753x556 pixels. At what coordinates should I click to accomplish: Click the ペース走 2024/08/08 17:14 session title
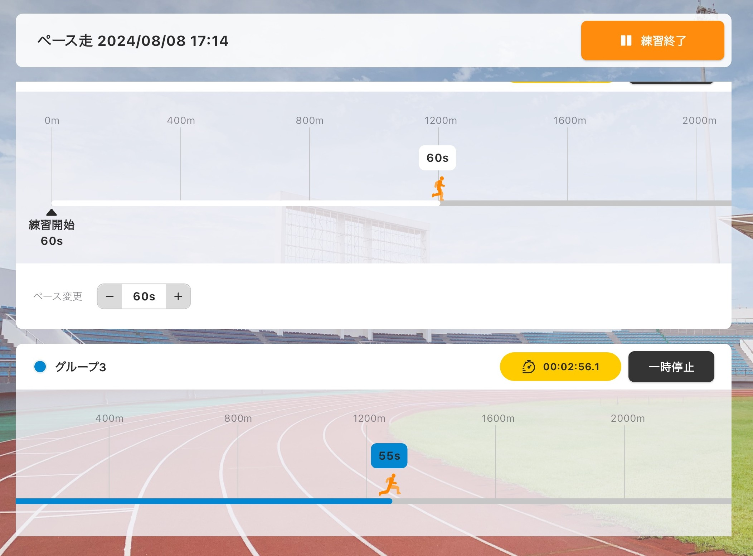[x=133, y=41]
